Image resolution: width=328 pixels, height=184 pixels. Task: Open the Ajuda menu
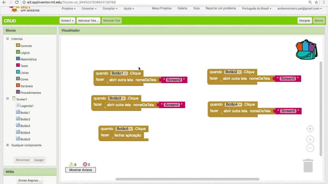point(129,8)
